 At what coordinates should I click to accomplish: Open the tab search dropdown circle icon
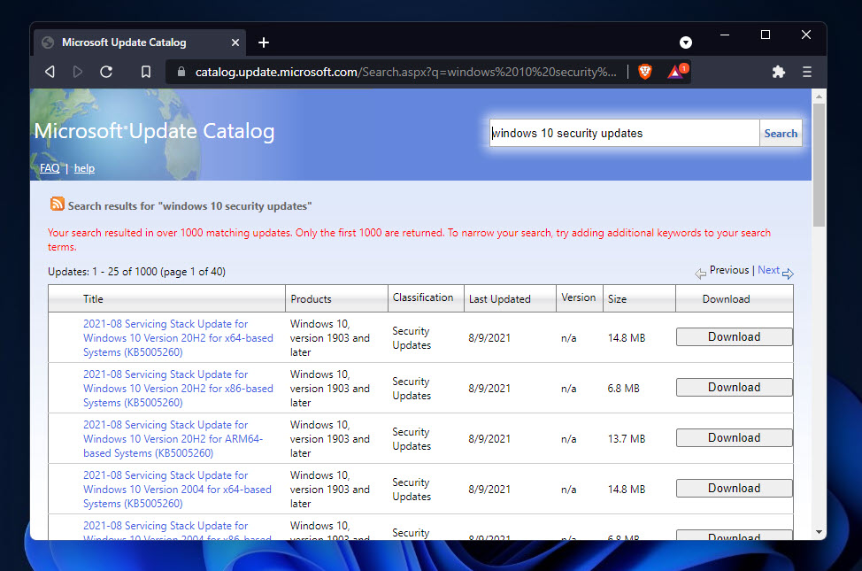(686, 42)
